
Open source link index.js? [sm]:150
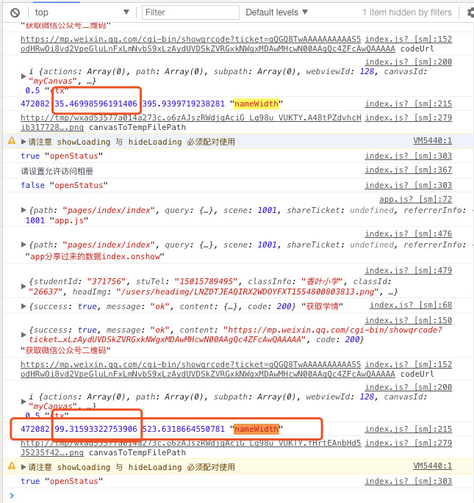[x=408, y=320]
